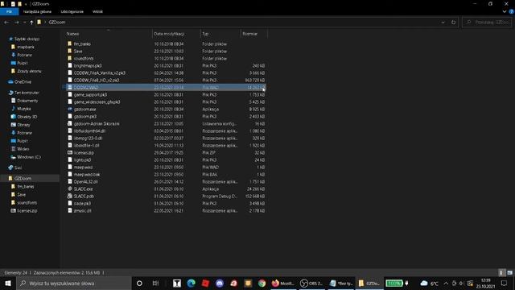Screen dimensions: 515x290
Task: Open Google Chrome from taskbar
Action: pos(262,283)
